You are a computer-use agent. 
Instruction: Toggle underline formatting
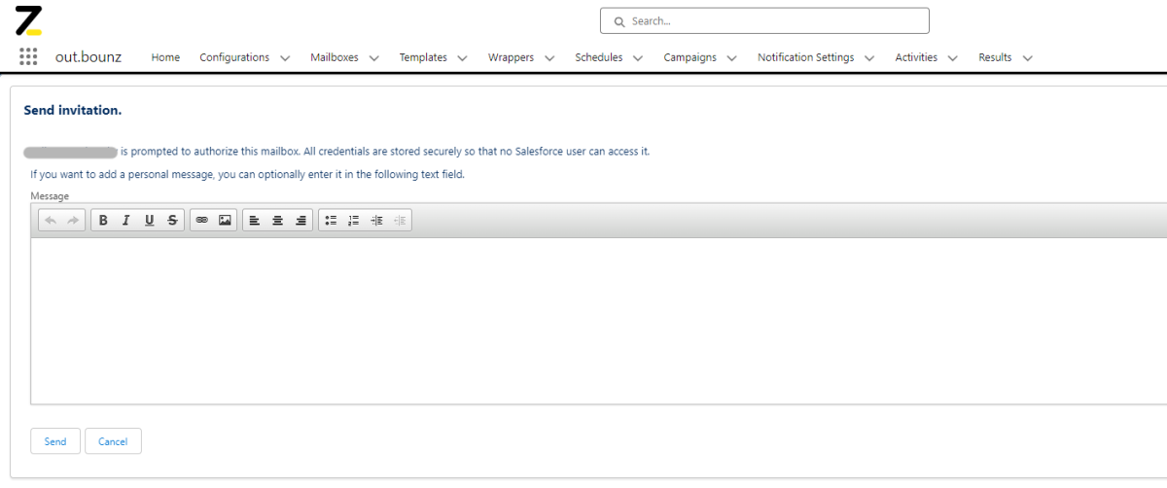pos(149,221)
